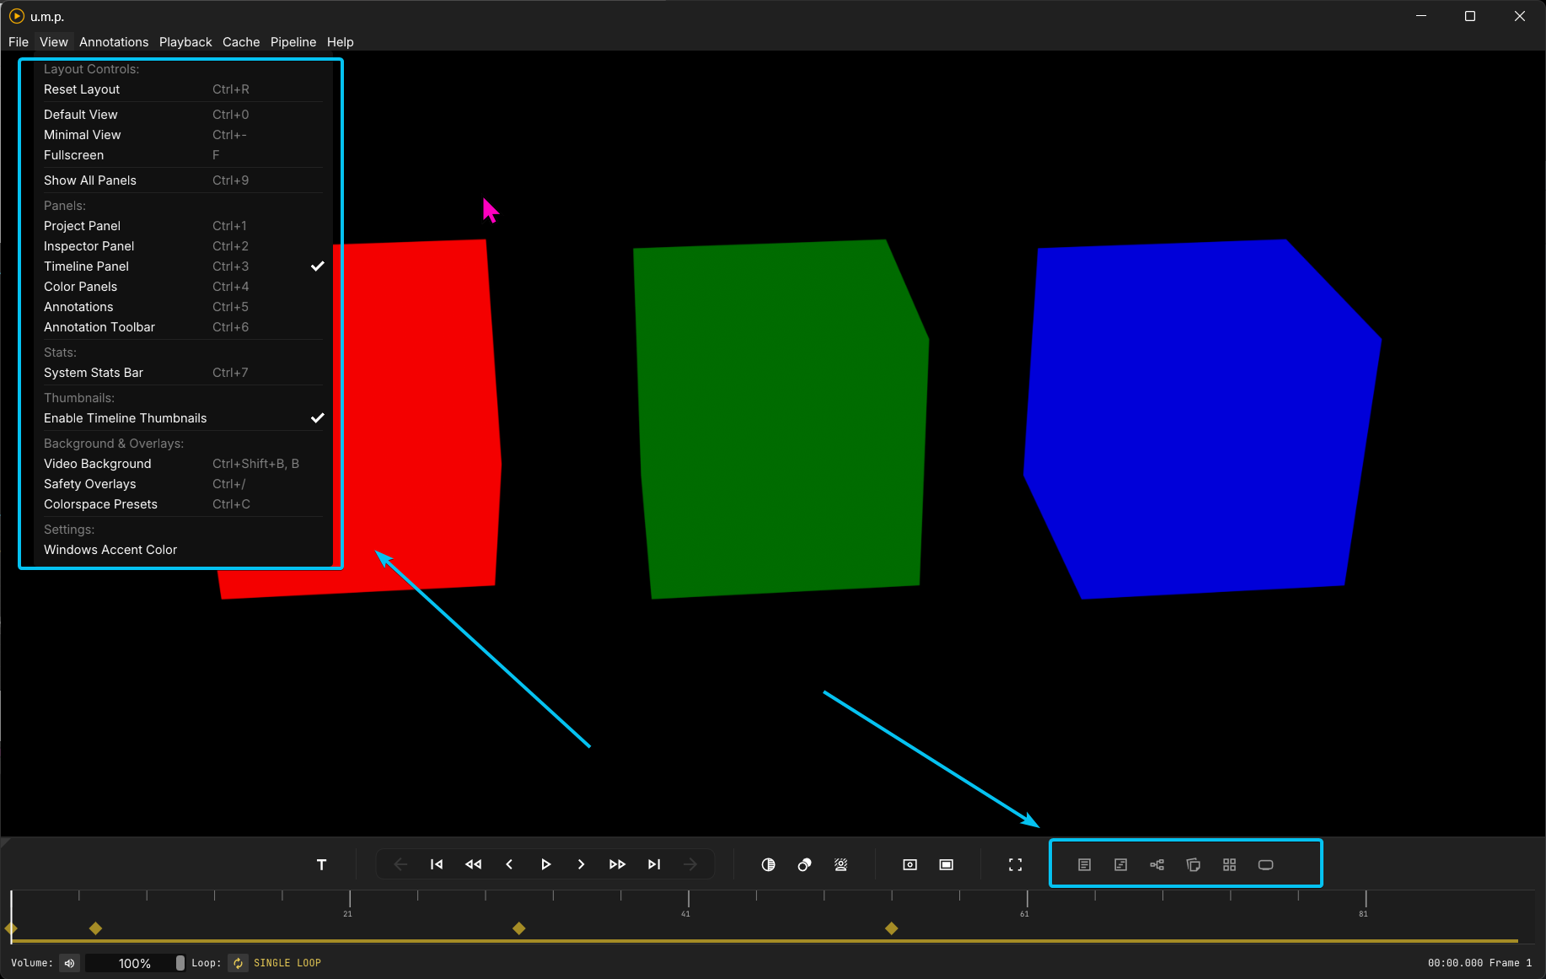Open the Annotations menu in menu bar

tap(114, 42)
